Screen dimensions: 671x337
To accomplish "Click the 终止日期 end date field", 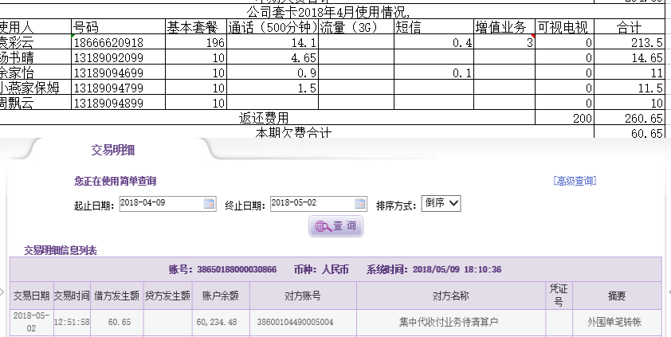I will point(312,204).
